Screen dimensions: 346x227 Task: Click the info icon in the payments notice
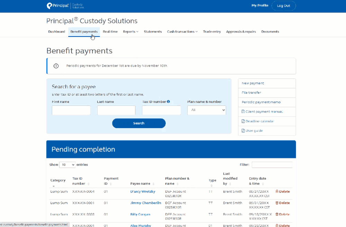[x=56, y=65]
